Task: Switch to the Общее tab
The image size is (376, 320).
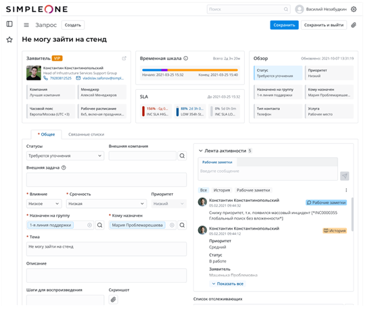Action: point(46,134)
